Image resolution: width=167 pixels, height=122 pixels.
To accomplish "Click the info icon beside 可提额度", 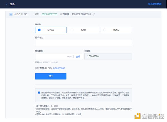I will point(94,14).
